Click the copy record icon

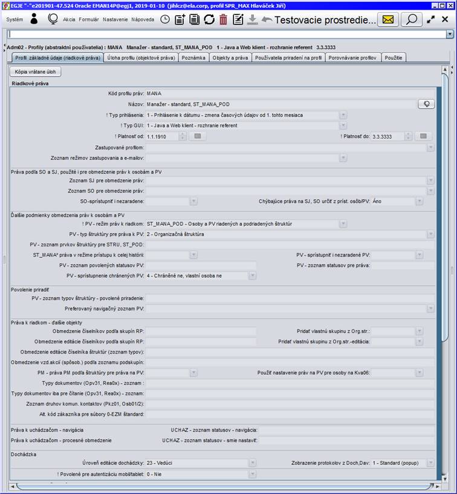pyautogui.click(x=194, y=19)
